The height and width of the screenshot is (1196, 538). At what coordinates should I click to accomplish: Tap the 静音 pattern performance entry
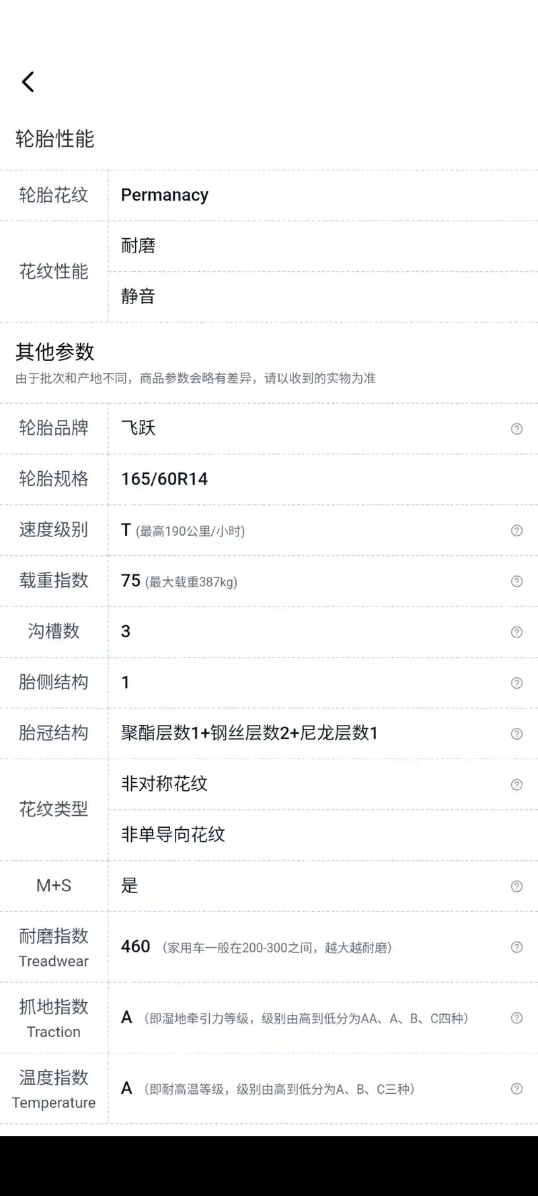coord(139,296)
